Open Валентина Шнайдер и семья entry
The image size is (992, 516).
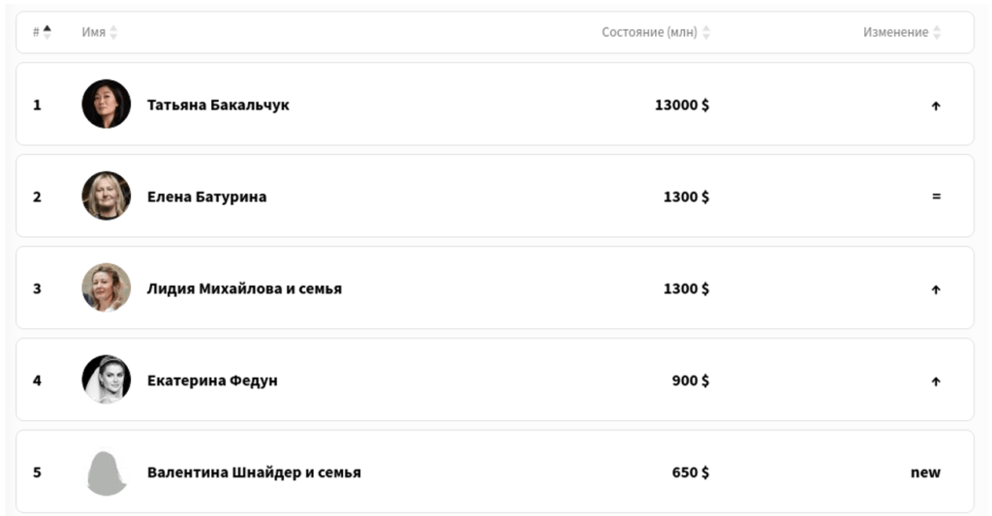point(254,472)
